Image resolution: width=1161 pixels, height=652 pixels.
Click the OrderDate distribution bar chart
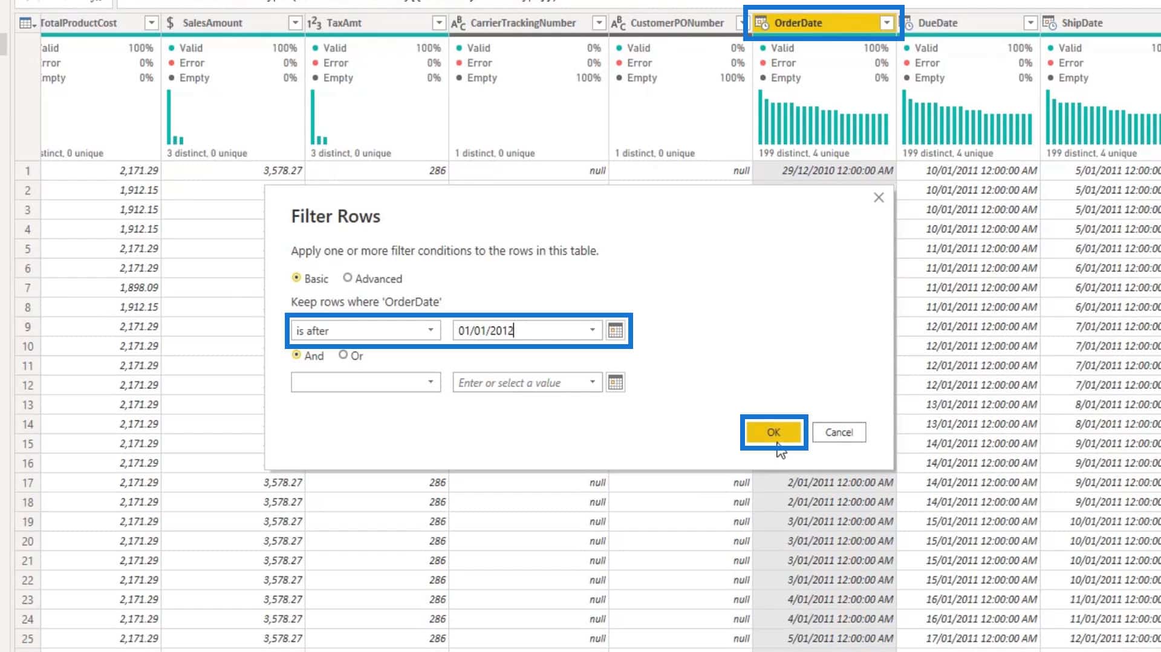pyautogui.click(x=824, y=117)
